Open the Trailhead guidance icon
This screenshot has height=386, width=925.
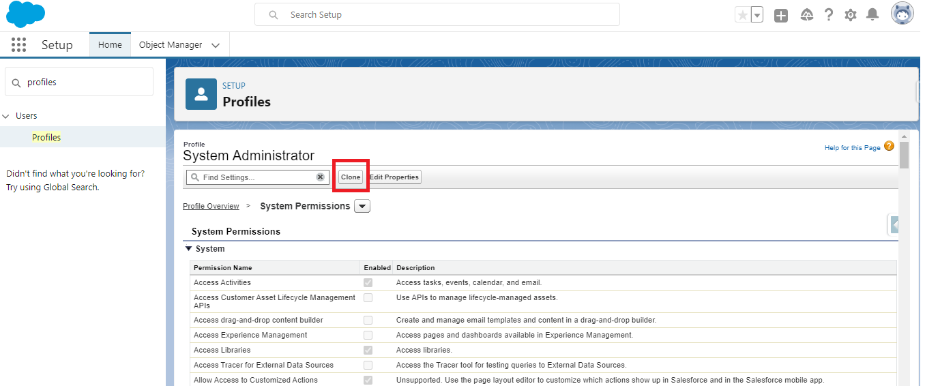coord(806,15)
